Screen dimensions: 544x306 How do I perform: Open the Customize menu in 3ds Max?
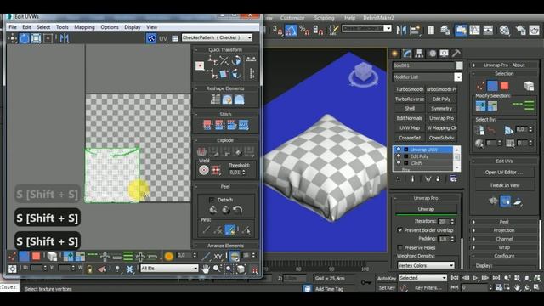click(292, 18)
